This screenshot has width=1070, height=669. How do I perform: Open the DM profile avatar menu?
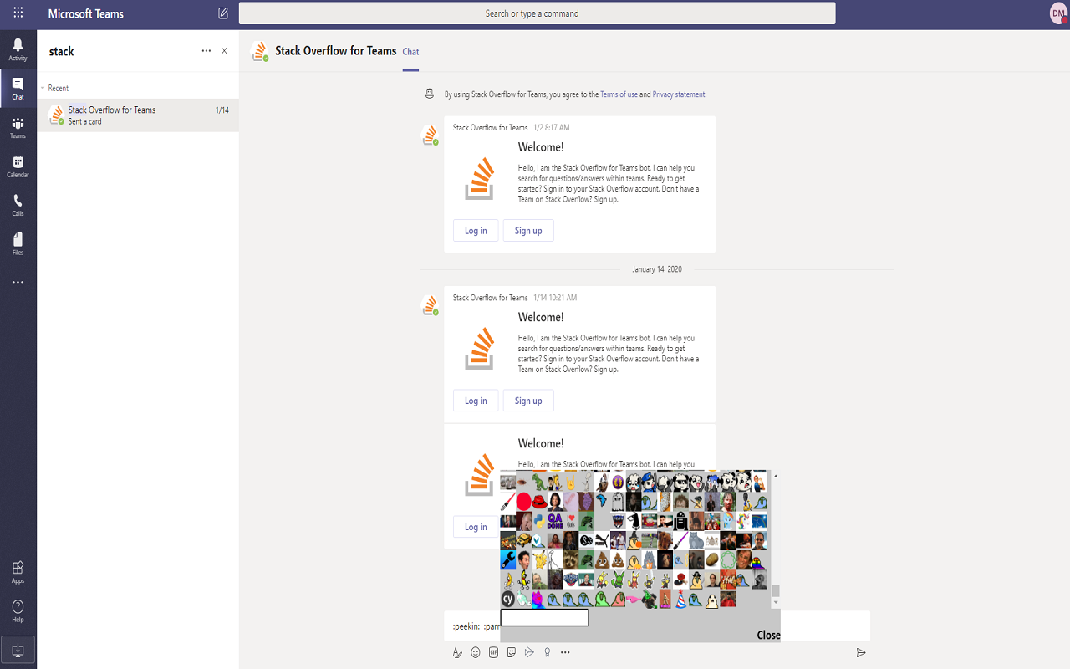pos(1058,13)
